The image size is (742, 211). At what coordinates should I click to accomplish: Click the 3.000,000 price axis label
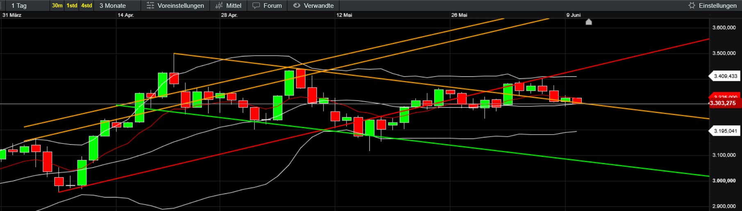coord(724,181)
